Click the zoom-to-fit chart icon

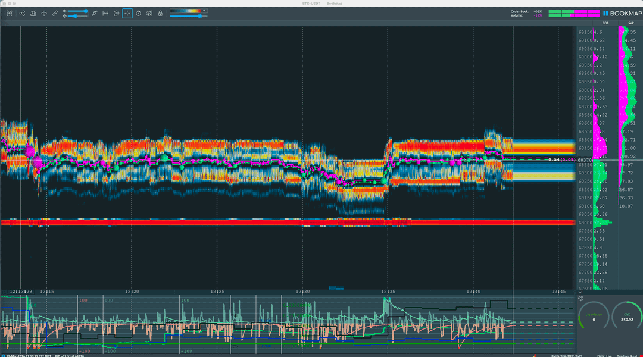point(10,13)
